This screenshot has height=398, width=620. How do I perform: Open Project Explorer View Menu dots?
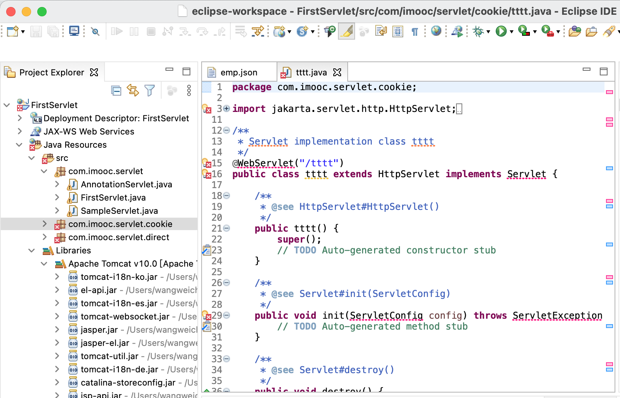coord(189,91)
